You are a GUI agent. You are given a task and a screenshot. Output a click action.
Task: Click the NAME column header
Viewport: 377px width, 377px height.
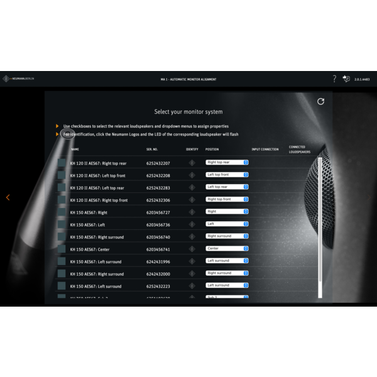75,150
